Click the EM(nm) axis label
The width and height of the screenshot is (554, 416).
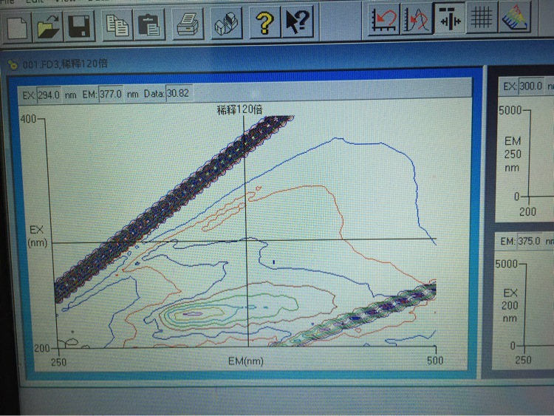(x=246, y=361)
